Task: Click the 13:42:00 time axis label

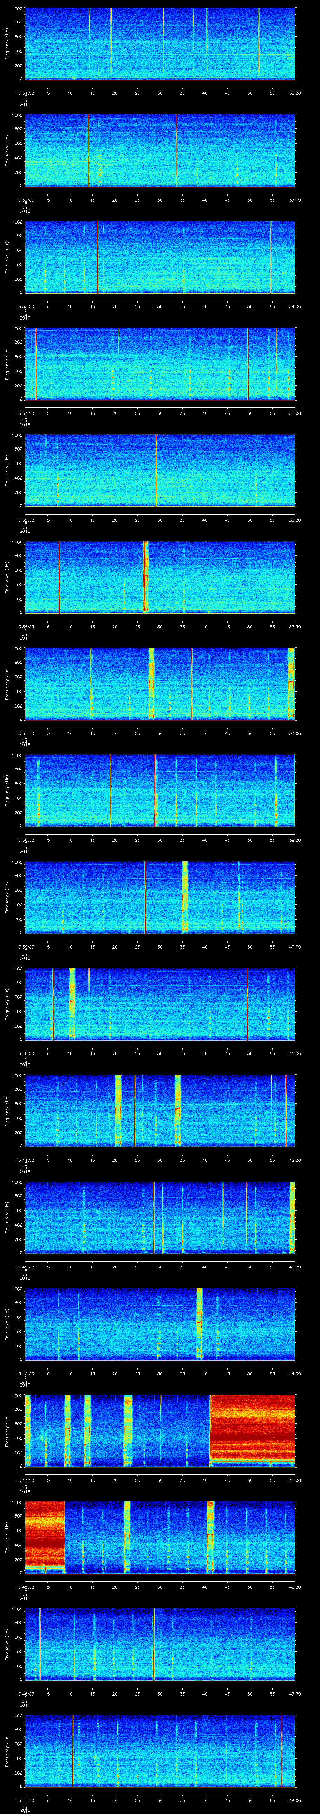Action: (25, 1266)
